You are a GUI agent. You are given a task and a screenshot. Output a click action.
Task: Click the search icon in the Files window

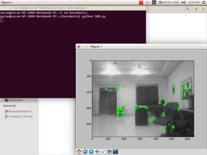coord(188,9)
